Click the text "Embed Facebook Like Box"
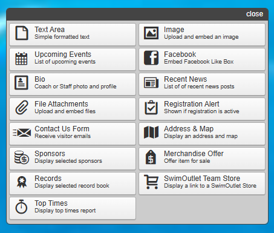Screen dimensions: 274x233 coord(199,62)
